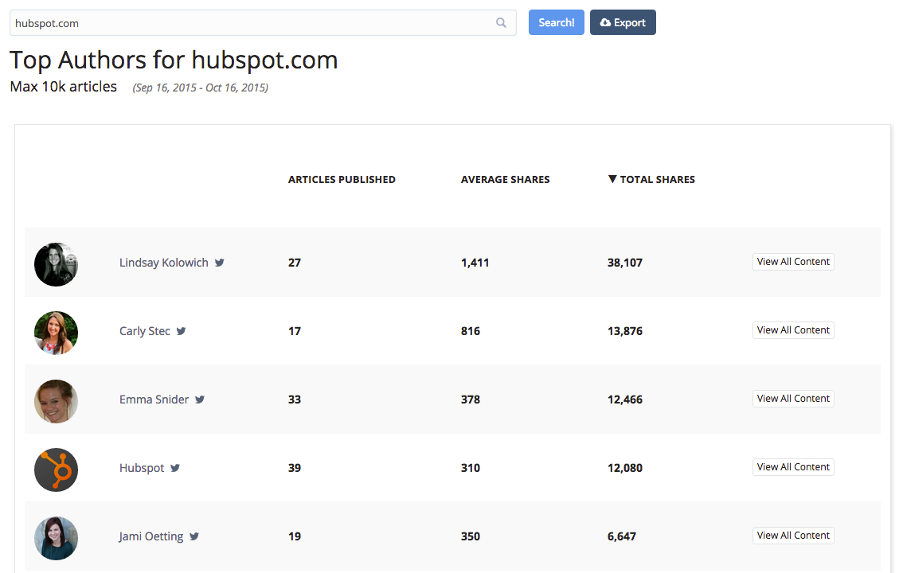Image resolution: width=899 pixels, height=573 pixels.
Task: Click the search magnifier icon
Action: (501, 23)
